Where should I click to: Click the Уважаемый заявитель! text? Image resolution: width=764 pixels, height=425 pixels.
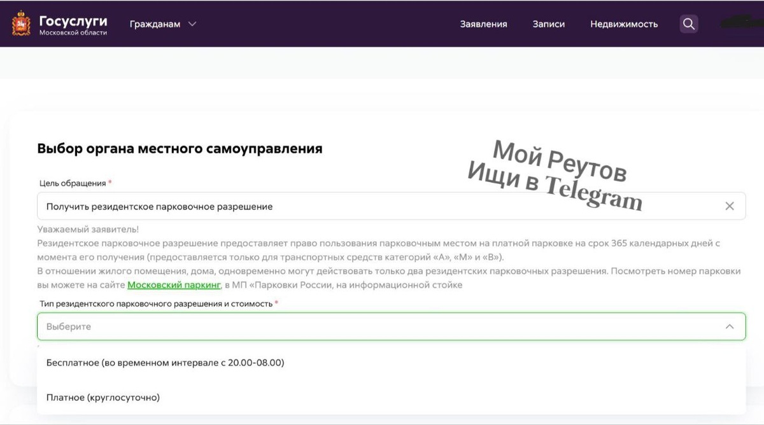[88, 230]
